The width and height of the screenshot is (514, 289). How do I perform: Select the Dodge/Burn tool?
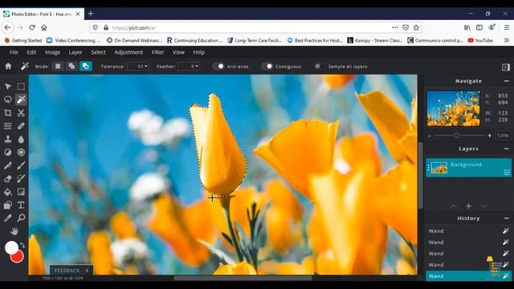pos(8,153)
